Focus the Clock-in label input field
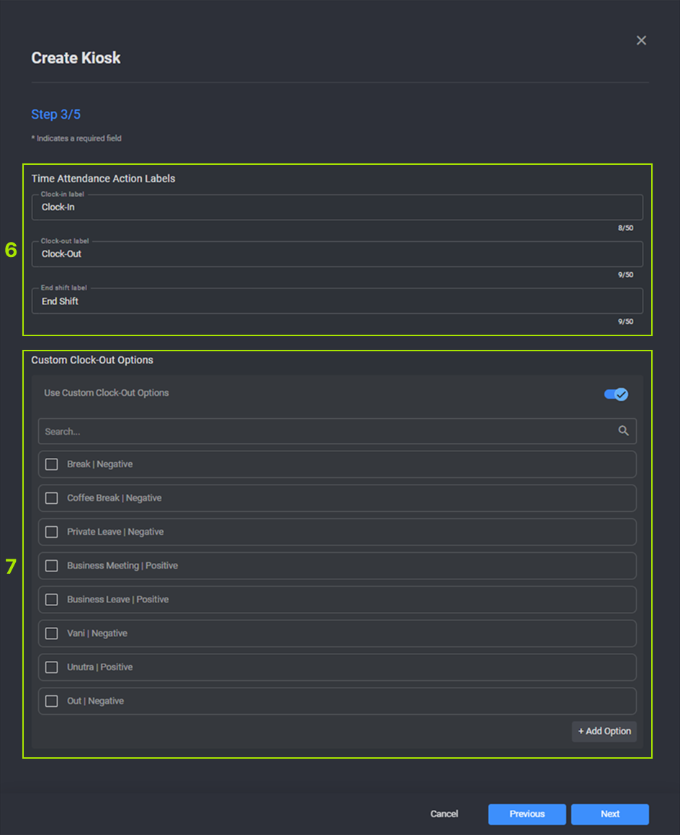Image resolution: width=680 pixels, height=835 pixels. coord(336,207)
